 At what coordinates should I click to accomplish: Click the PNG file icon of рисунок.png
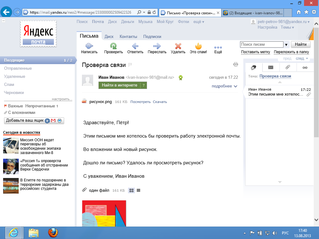[x=84, y=101]
